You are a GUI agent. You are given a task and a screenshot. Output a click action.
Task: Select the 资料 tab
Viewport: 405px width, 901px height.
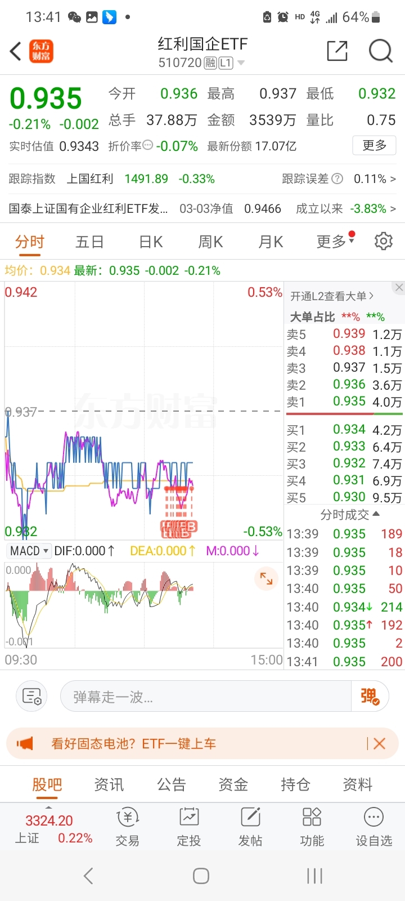[358, 784]
